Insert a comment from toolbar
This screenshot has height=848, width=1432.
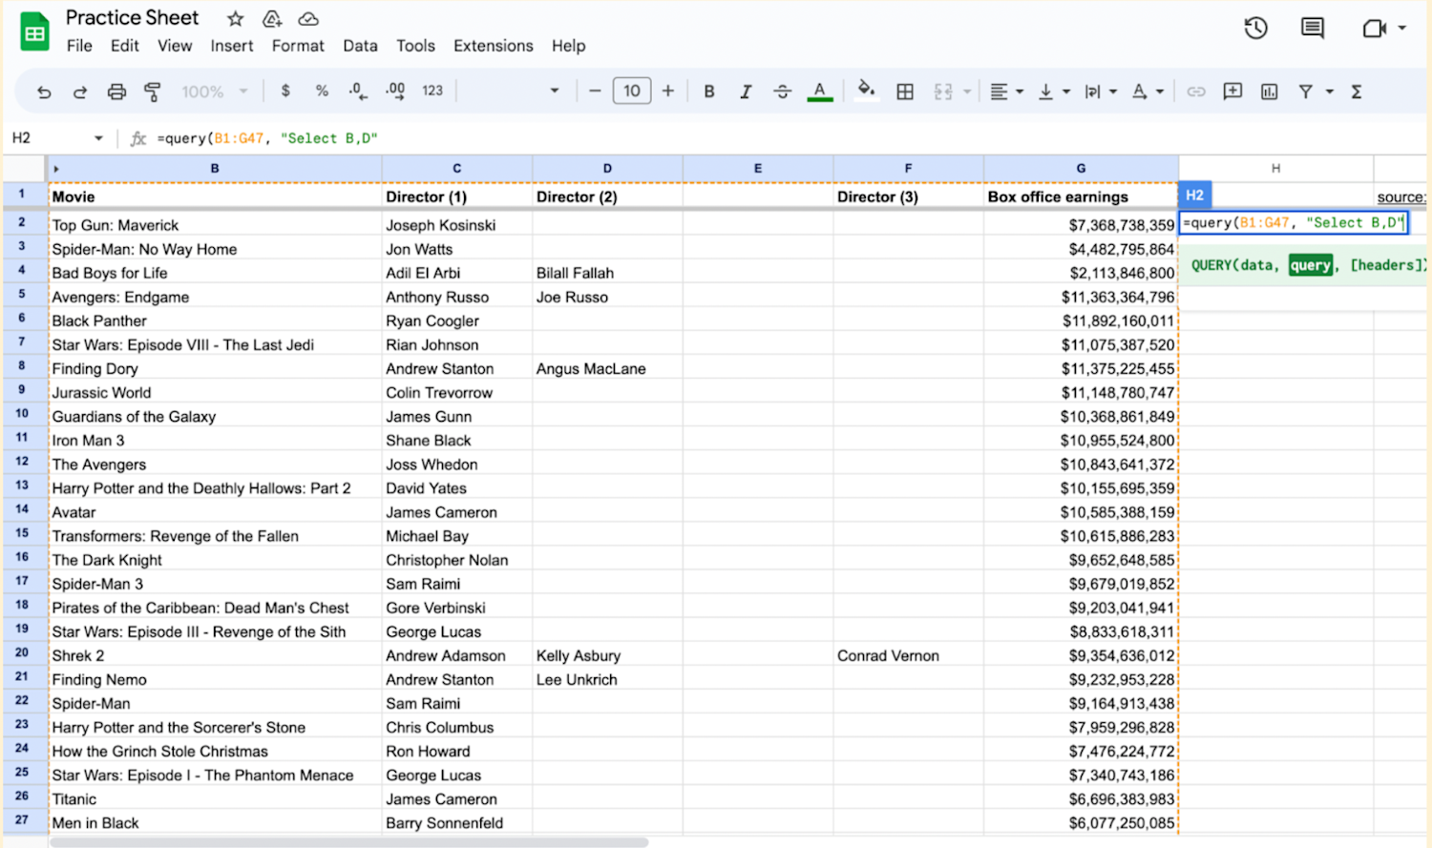pos(1232,92)
